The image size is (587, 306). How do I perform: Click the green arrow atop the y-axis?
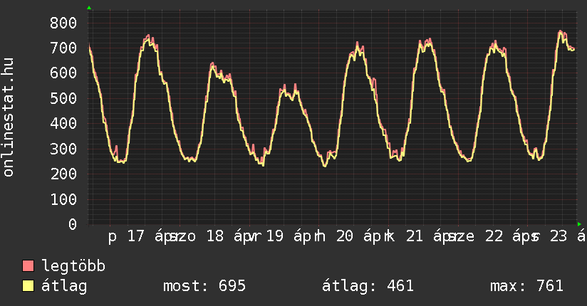pos(89,8)
